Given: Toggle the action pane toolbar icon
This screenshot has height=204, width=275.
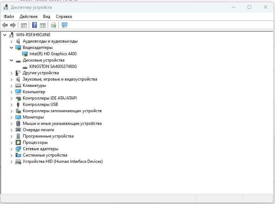Looking at the screenshot, I should tap(43, 25).
